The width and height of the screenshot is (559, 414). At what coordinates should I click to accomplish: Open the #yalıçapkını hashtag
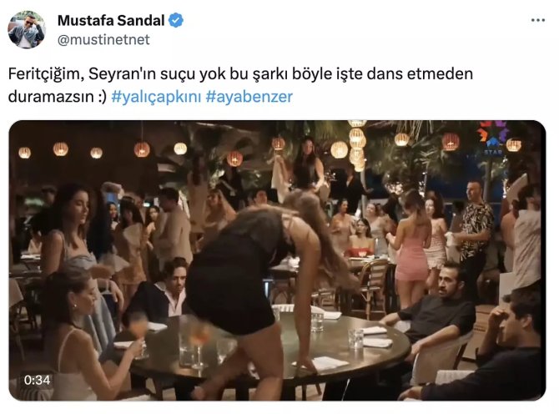(156, 97)
